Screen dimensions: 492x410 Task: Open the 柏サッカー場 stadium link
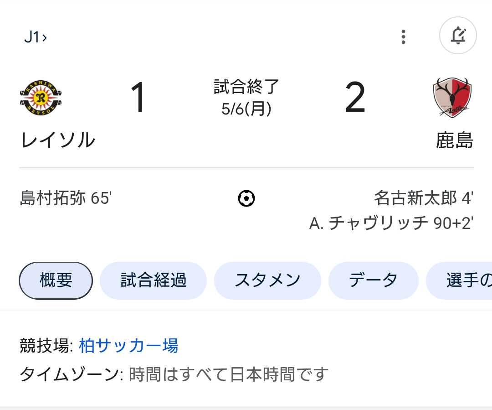click(x=128, y=346)
